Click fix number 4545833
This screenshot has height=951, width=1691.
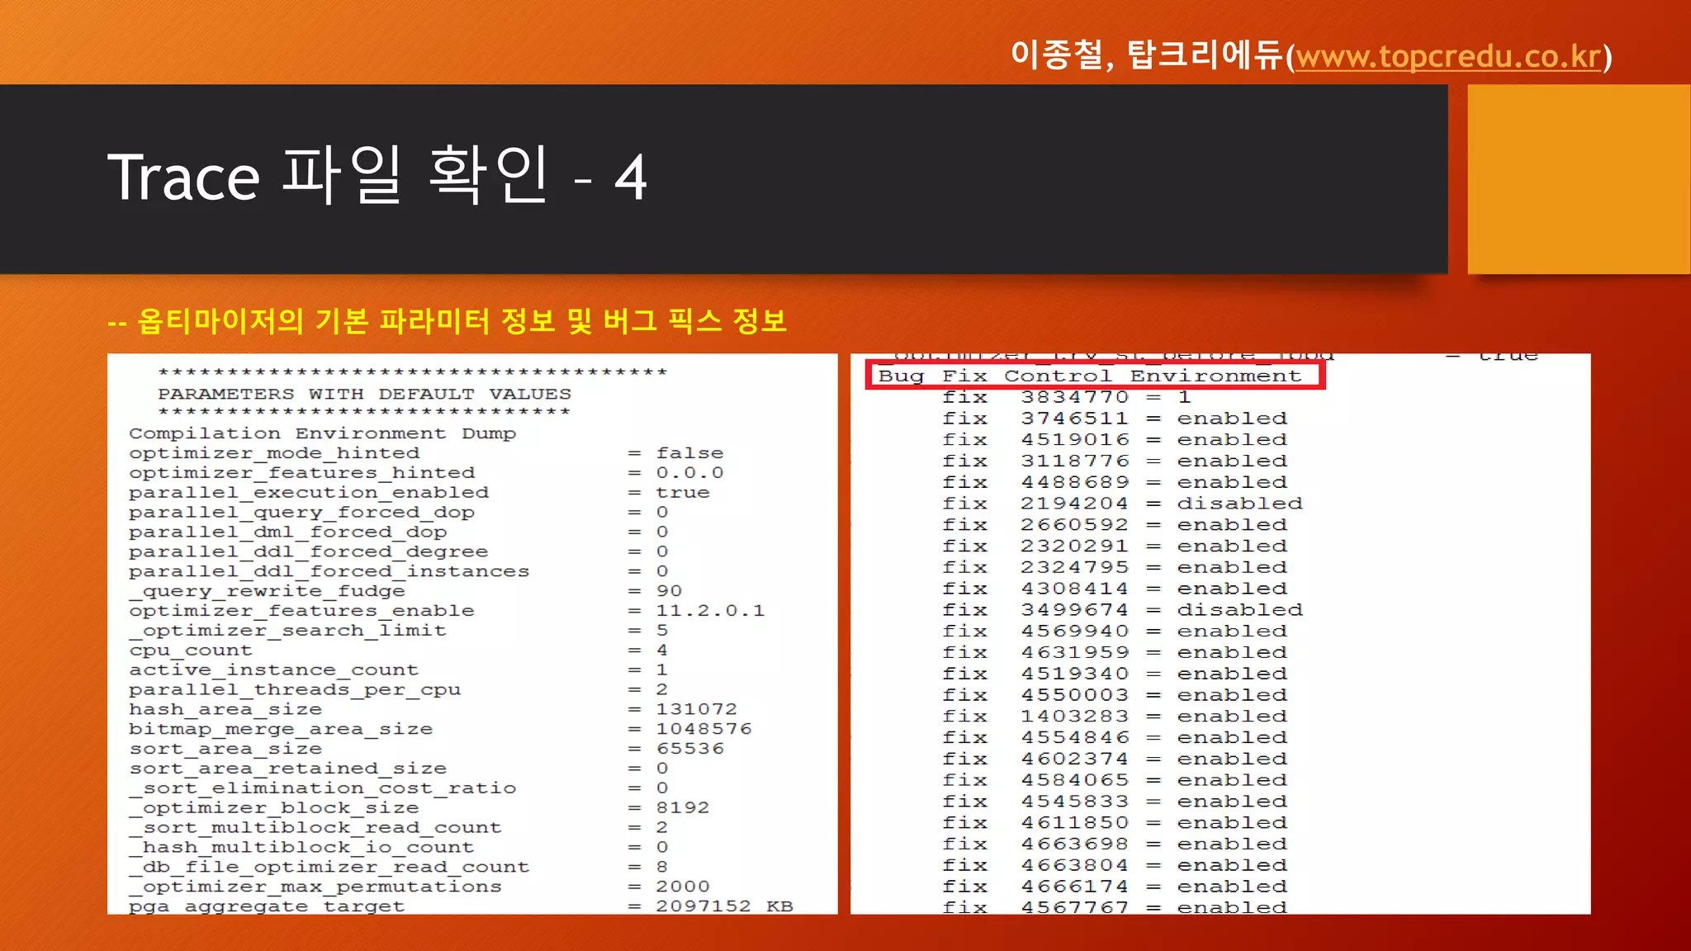point(1075,802)
